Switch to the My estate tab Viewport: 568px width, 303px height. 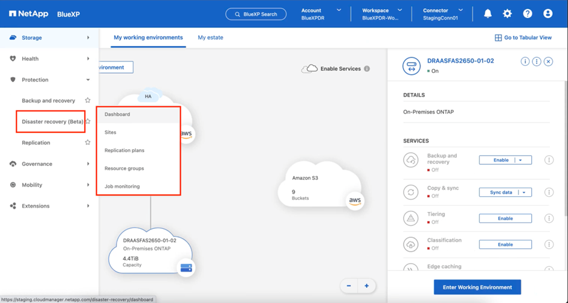coord(210,37)
